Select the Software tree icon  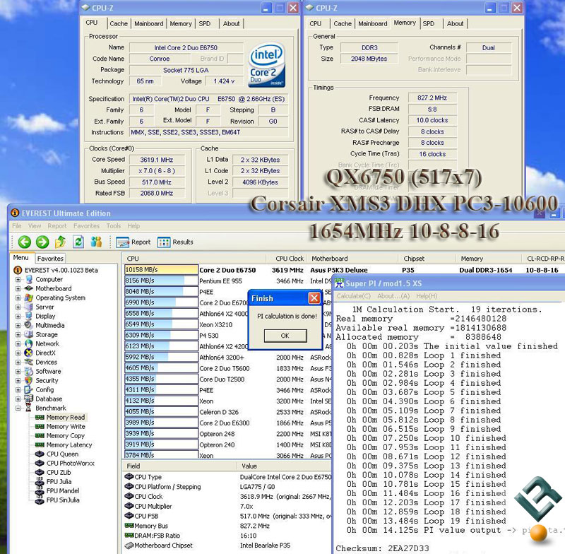29,371
